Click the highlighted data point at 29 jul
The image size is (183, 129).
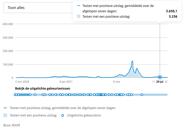160,77
